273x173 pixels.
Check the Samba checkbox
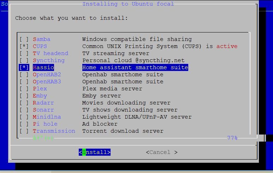pyautogui.click(x=24, y=39)
